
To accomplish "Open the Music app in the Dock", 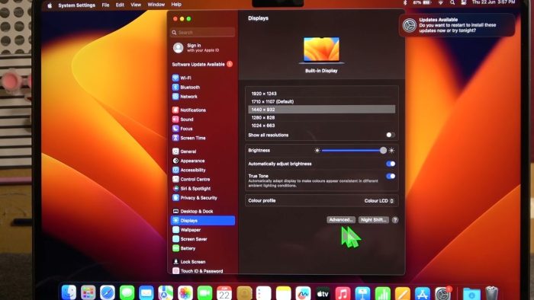I will click(x=343, y=293).
